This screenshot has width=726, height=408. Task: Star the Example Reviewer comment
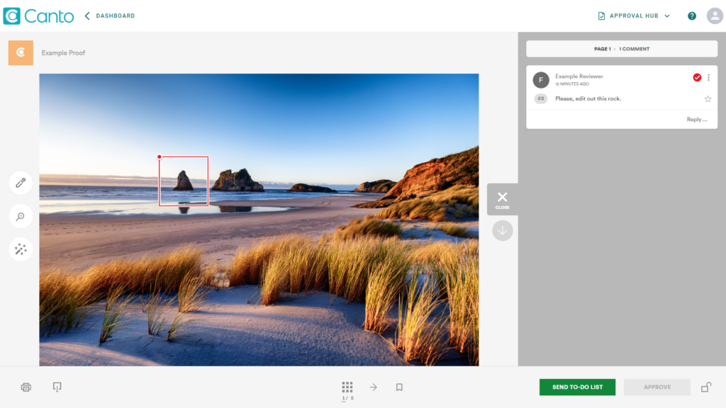(x=708, y=98)
